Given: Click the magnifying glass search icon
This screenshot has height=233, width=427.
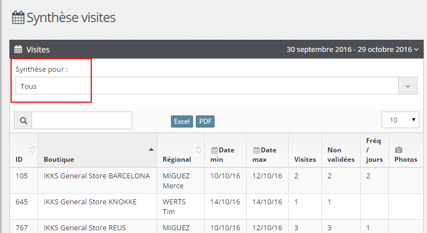Looking at the screenshot, I should 23,120.
